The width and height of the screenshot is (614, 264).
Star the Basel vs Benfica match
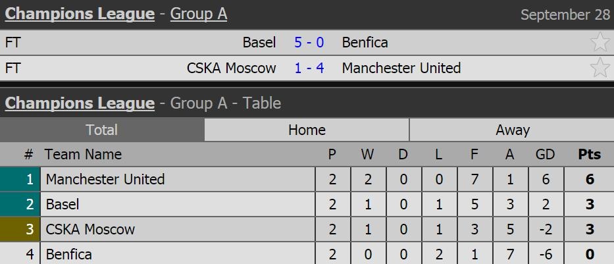coord(600,43)
